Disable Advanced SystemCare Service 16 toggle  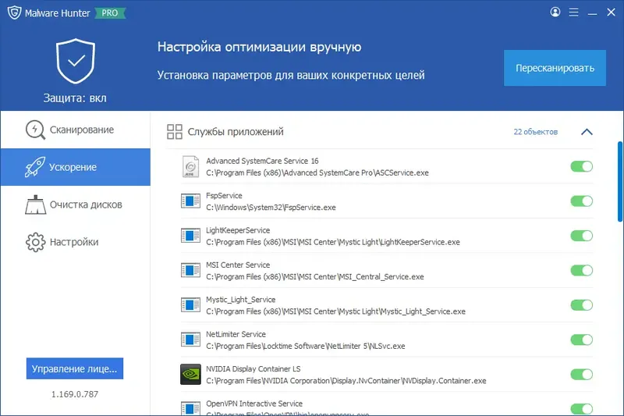[581, 166]
